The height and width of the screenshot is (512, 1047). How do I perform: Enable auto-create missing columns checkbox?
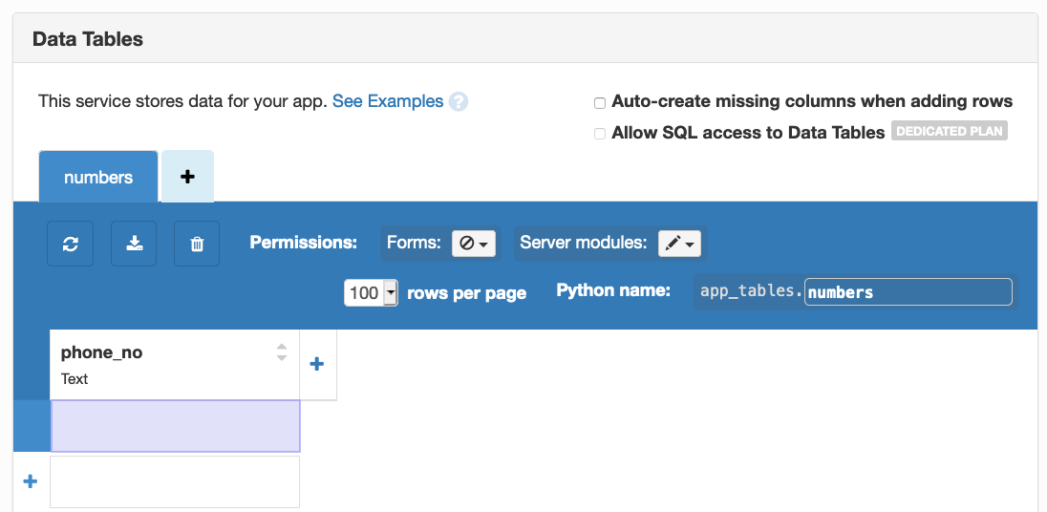click(x=600, y=102)
